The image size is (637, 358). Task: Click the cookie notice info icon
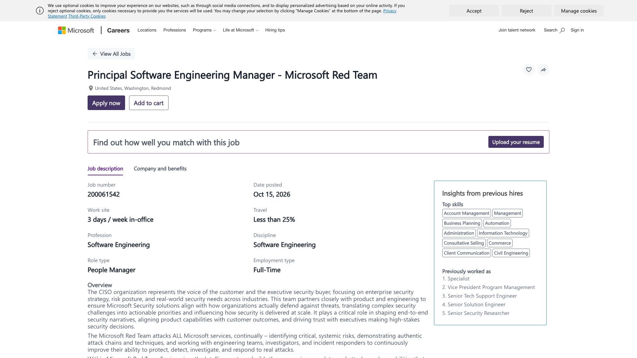40,11
